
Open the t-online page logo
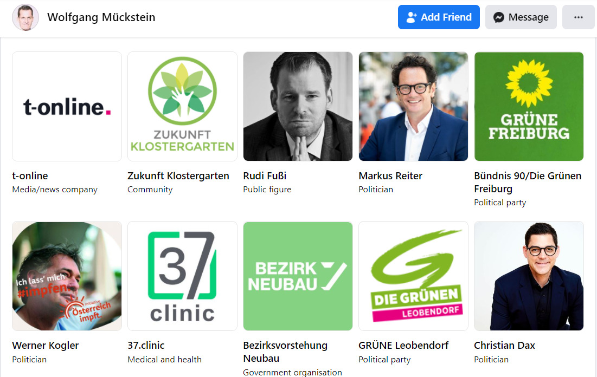[x=67, y=107]
